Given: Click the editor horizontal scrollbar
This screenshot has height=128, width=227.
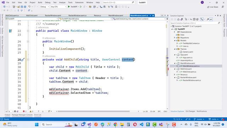Looking at the screenshot, I should [94, 111].
